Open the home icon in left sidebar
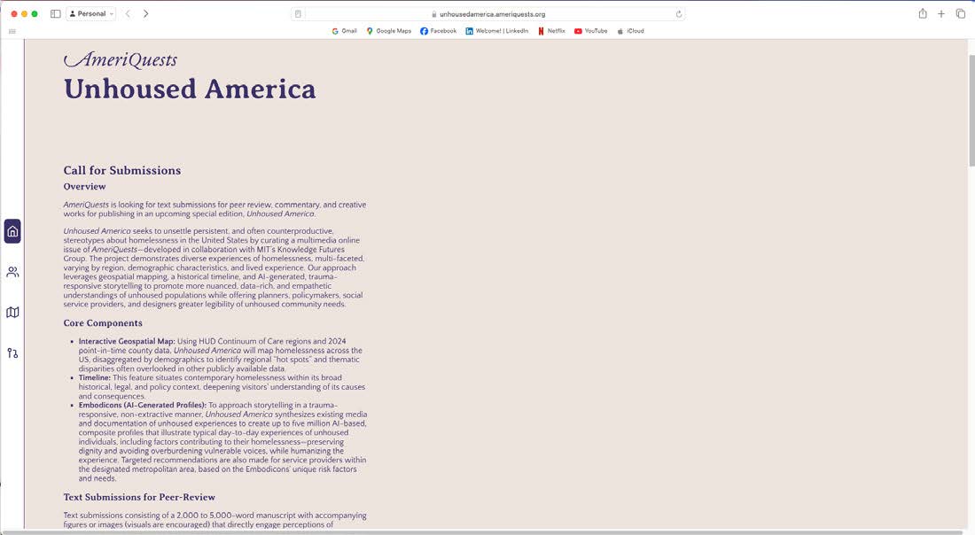Viewport: 975px width, 535px height. tap(12, 231)
